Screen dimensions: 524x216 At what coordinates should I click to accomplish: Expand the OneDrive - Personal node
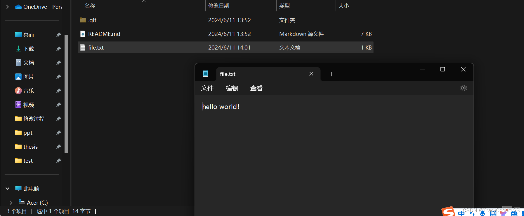(8, 7)
